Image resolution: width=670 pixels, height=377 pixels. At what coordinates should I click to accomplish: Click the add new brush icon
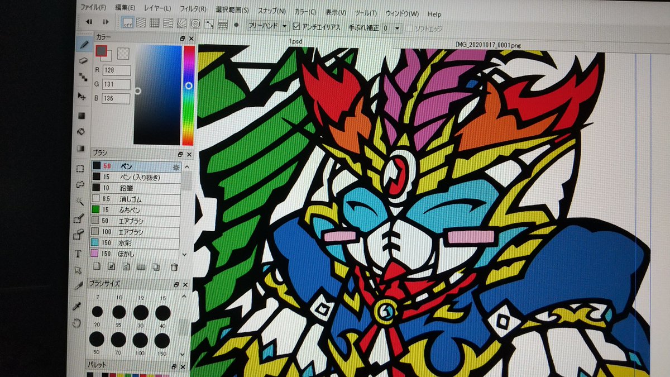(x=96, y=266)
